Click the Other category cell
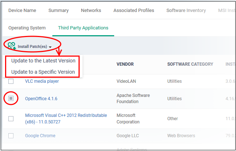 tap(173, 119)
